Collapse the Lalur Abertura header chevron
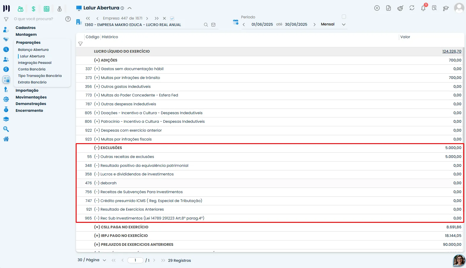 pyautogui.click(x=130, y=8)
